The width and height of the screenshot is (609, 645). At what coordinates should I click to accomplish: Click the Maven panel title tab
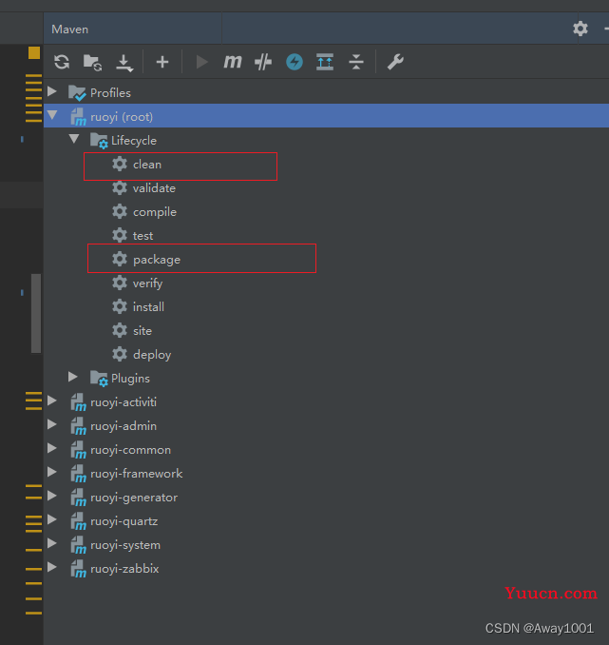tap(70, 29)
